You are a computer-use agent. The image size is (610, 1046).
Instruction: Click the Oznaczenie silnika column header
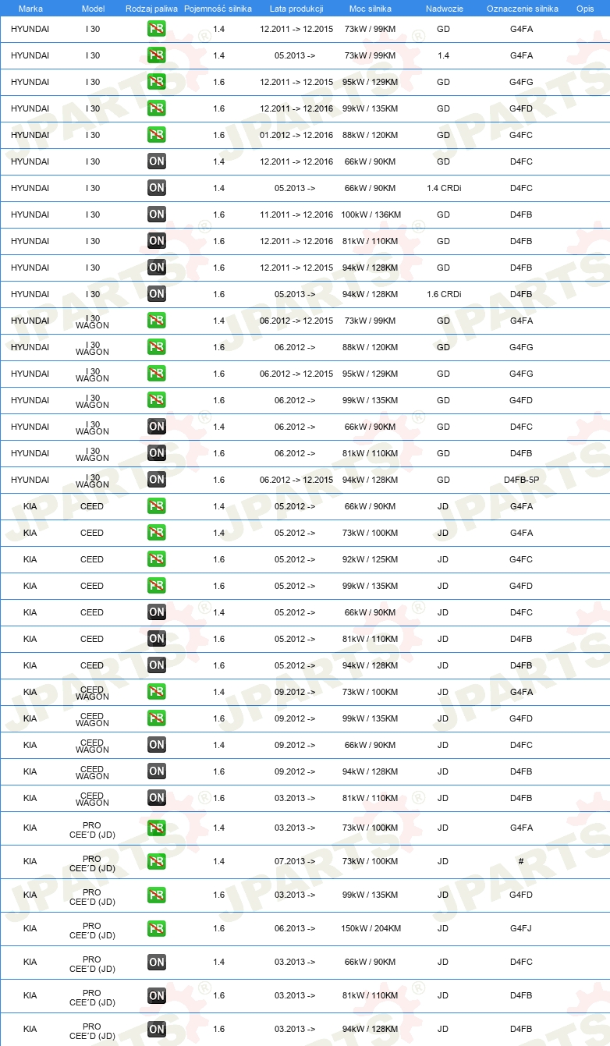click(522, 8)
